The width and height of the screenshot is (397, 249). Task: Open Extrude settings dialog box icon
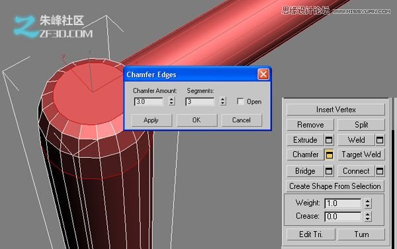pyautogui.click(x=329, y=140)
